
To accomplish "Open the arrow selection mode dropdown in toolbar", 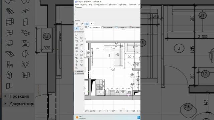I will [94, 24].
